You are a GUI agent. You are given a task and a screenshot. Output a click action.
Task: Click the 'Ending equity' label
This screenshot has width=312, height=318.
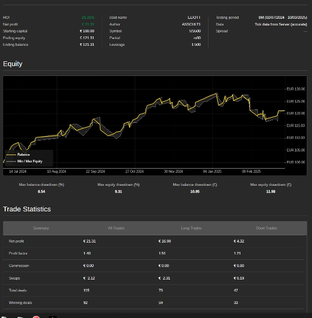click(14, 38)
